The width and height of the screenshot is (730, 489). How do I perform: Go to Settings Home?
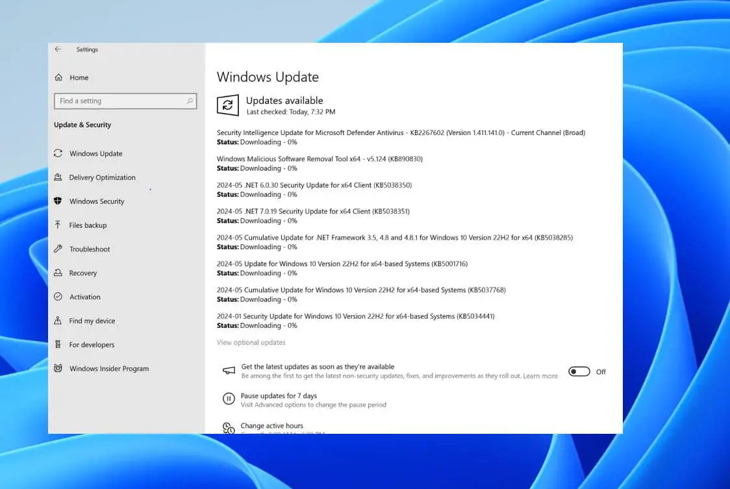(79, 77)
